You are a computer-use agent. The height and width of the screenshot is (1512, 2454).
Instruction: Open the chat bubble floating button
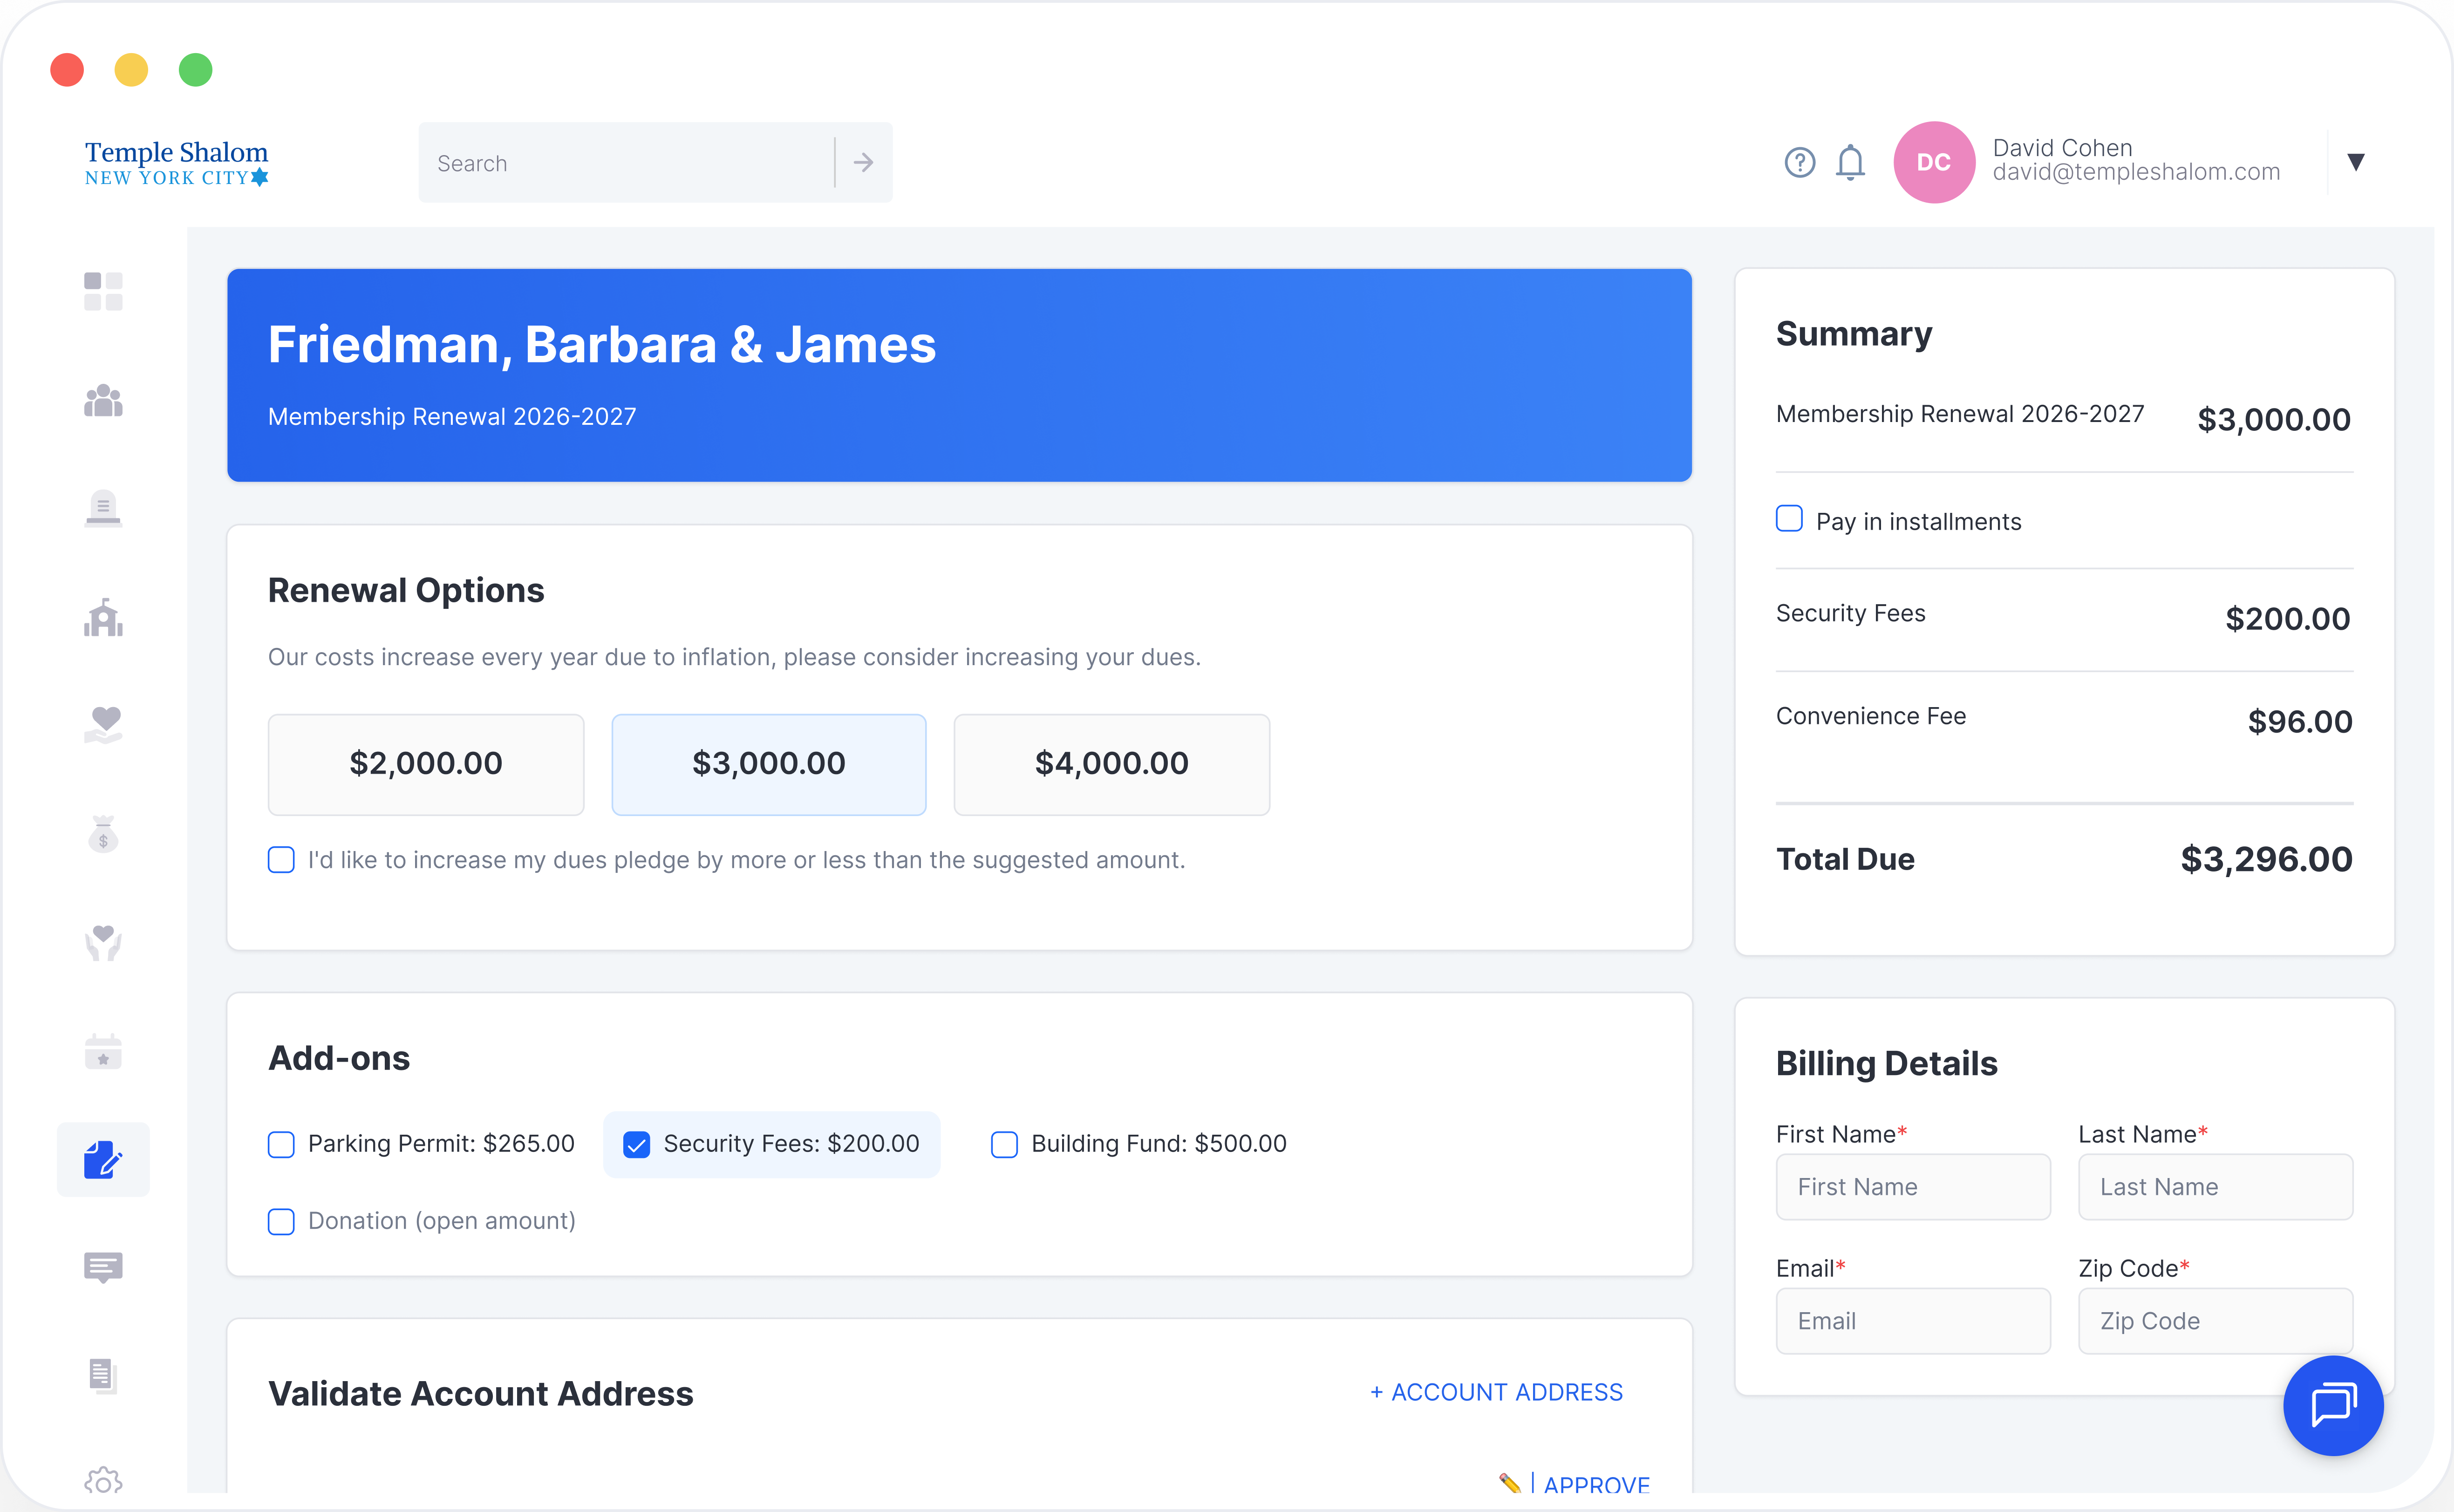2333,1405
